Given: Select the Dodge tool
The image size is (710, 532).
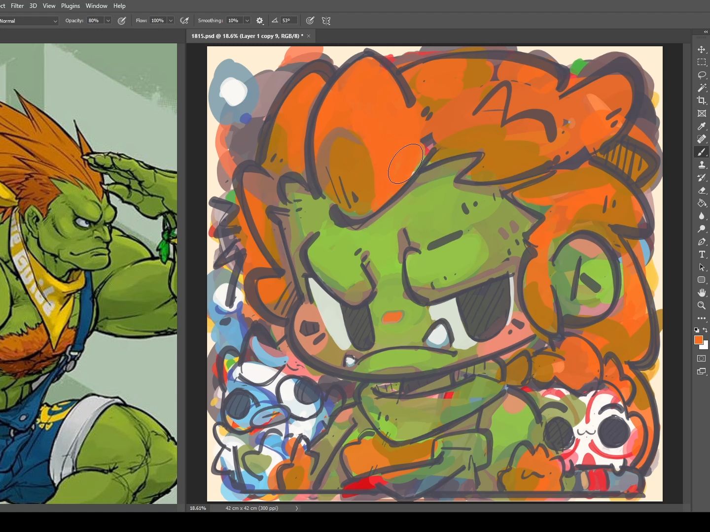Looking at the screenshot, I should tap(702, 229).
